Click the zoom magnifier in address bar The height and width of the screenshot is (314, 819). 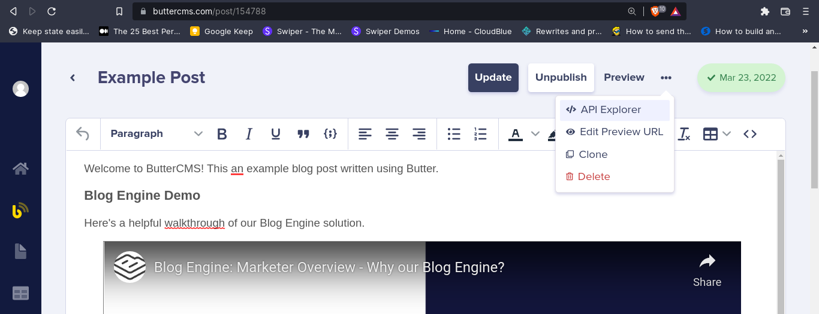tap(632, 11)
